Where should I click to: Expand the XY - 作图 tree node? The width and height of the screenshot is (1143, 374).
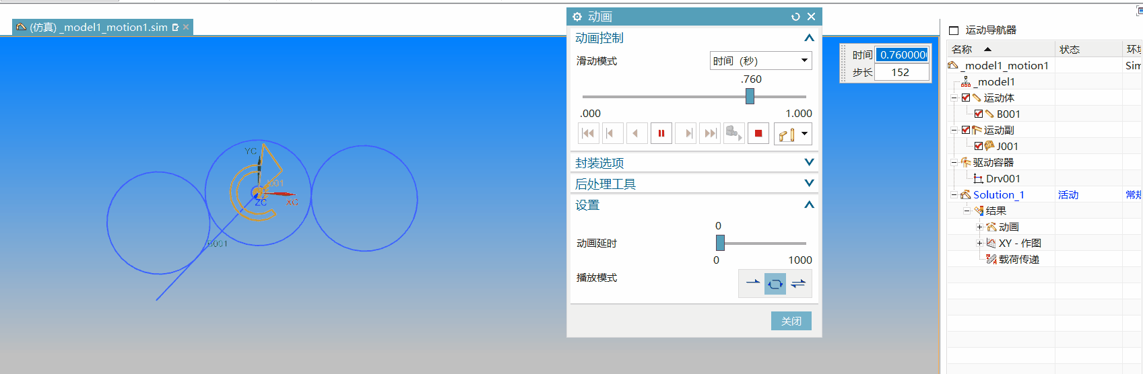[979, 243]
